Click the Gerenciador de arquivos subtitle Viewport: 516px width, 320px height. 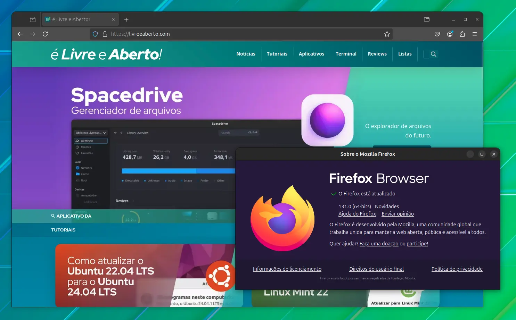126,111
